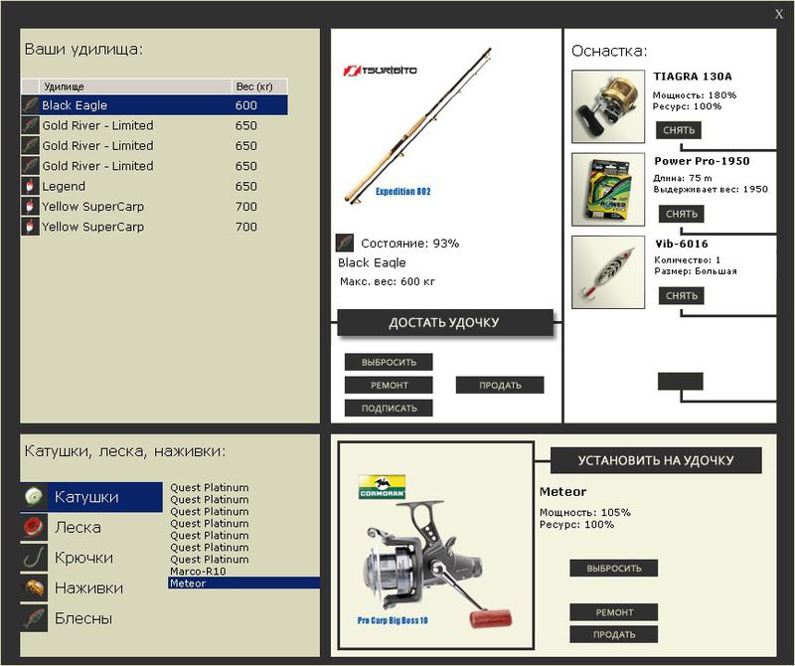Close the tackle window with X
Image resolution: width=795 pixels, height=666 pixels.
pos(779,14)
